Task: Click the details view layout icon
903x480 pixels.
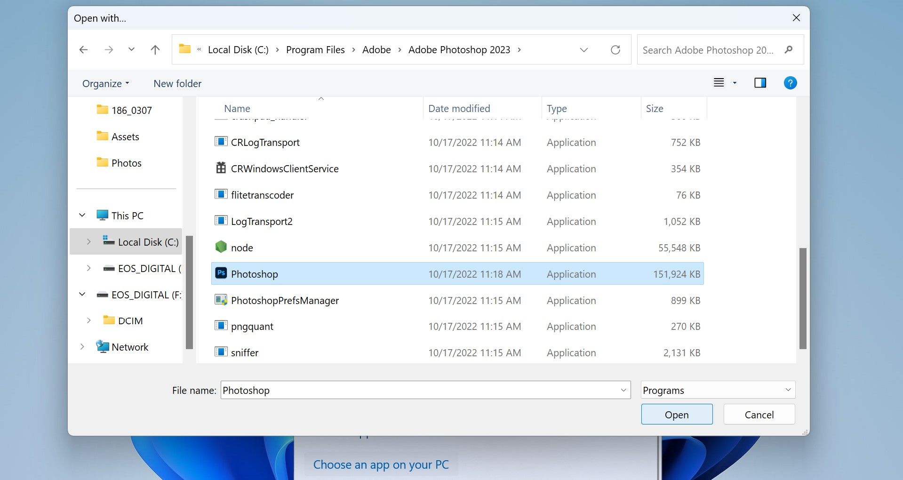Action: (x=719, y=83)
